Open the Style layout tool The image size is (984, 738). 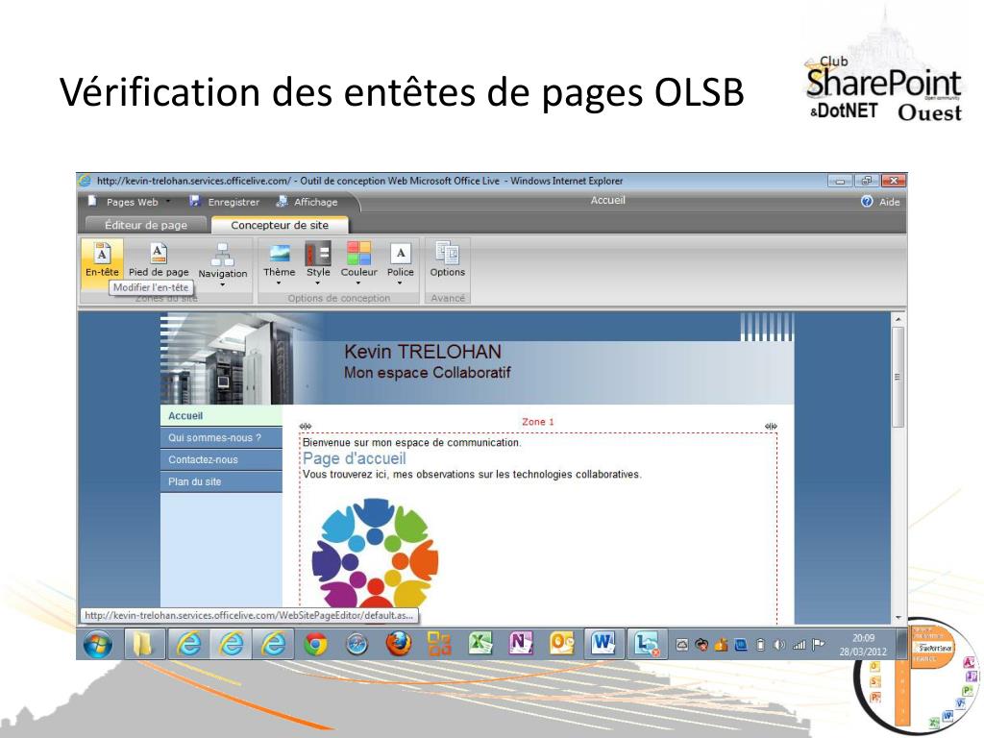click(x=317, y=261)
